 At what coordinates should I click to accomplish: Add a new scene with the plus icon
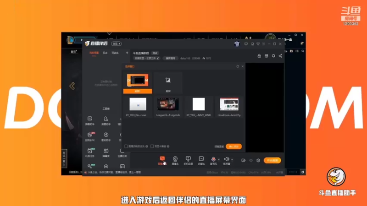(127, 53)
